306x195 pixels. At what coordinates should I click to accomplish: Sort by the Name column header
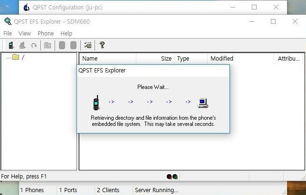point(107,59)
